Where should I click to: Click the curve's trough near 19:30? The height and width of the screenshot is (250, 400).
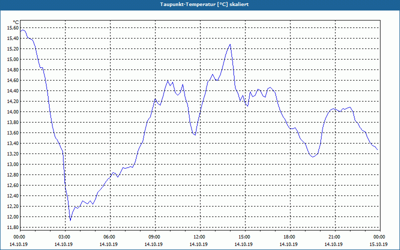point(313,157)
